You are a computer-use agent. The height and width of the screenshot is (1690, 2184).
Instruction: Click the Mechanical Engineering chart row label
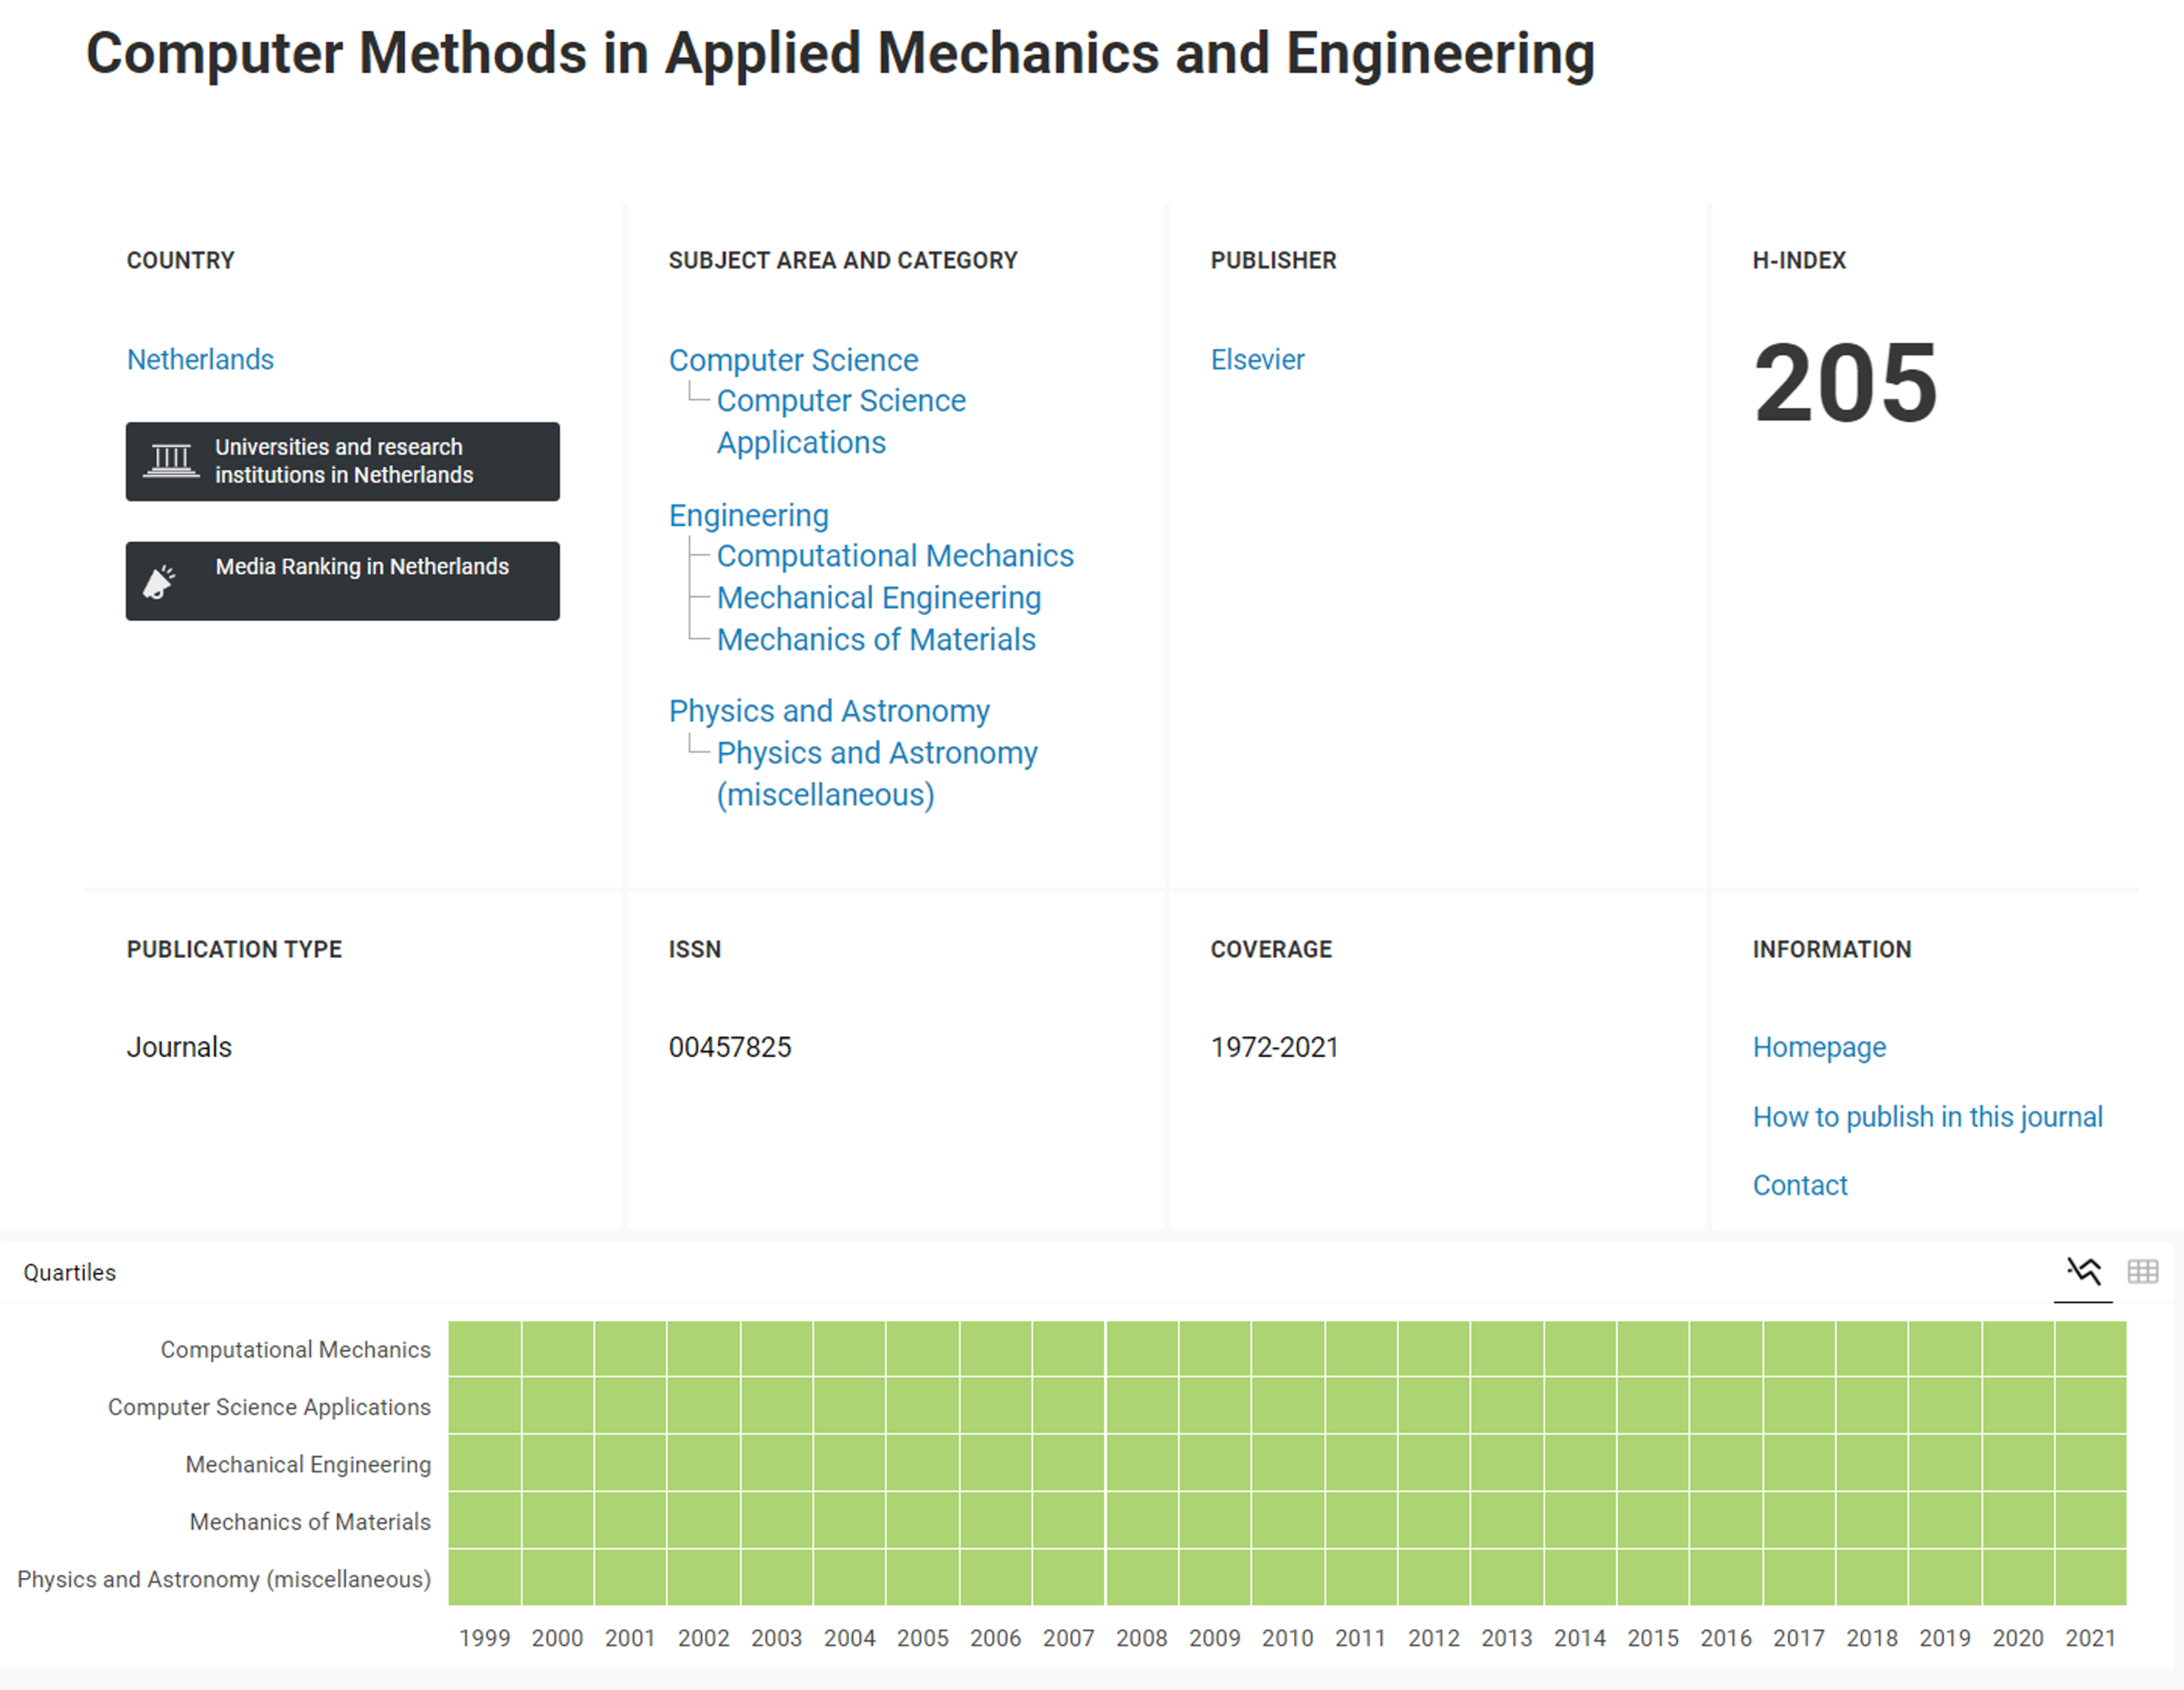coord(308,1464)
